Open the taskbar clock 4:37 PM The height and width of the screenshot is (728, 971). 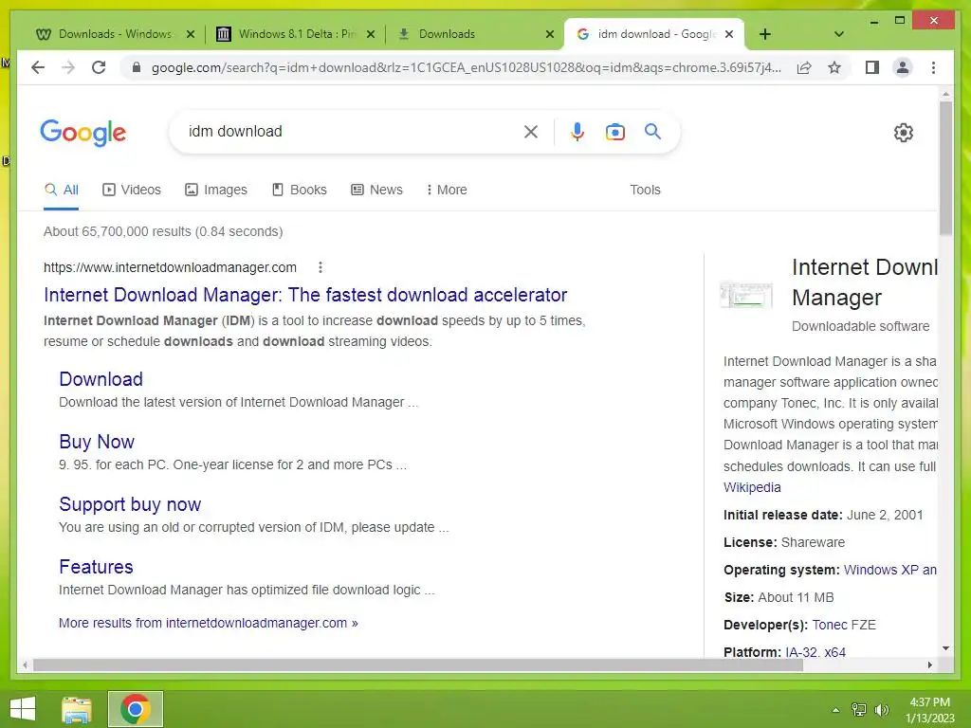pos(929,710)
